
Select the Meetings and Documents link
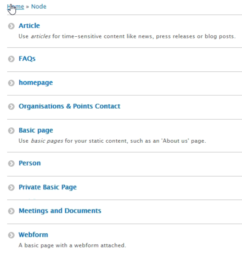tap(60, 211)
